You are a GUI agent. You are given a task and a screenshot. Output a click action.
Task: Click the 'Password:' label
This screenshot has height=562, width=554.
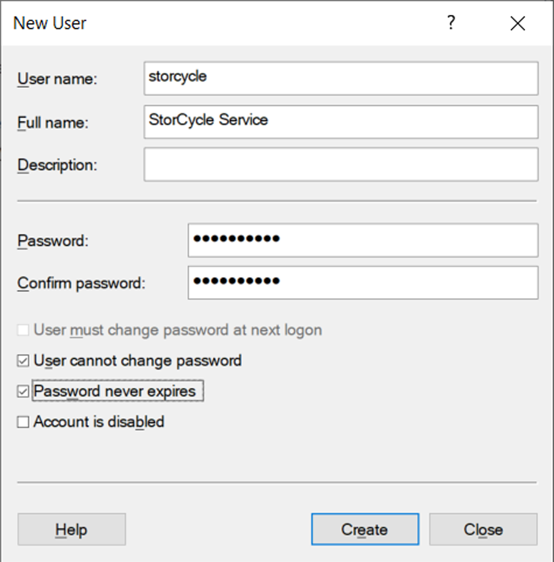53,241
